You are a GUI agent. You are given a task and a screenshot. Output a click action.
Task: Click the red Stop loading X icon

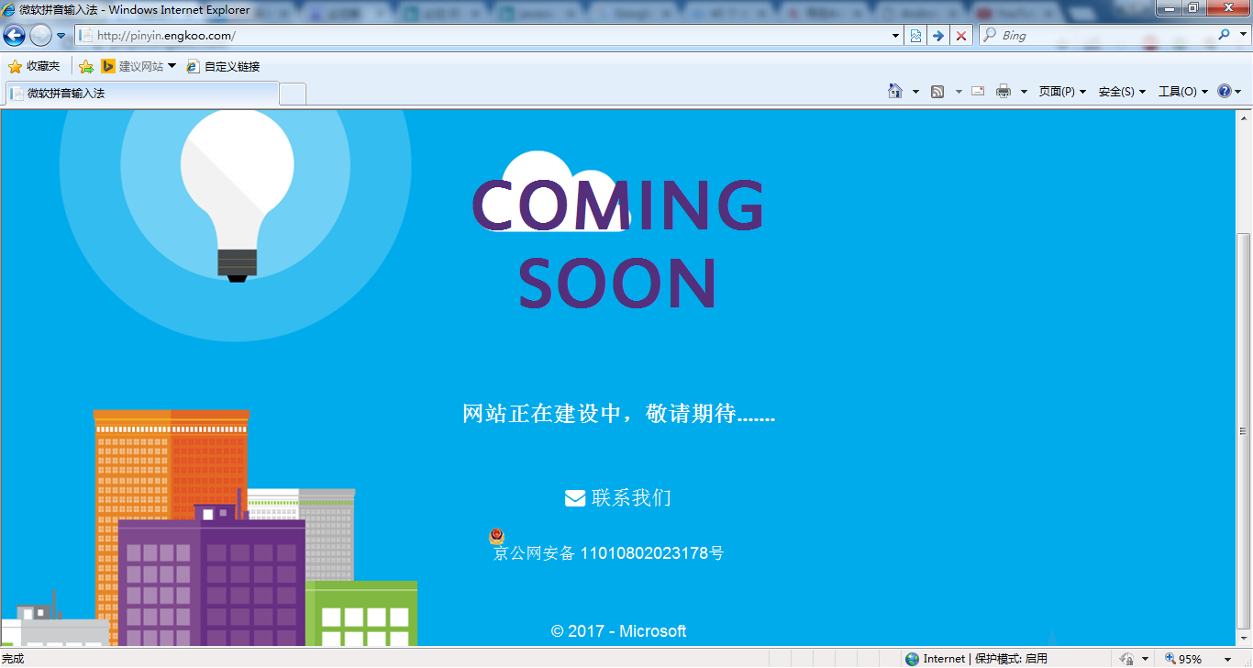click(961, 36)
